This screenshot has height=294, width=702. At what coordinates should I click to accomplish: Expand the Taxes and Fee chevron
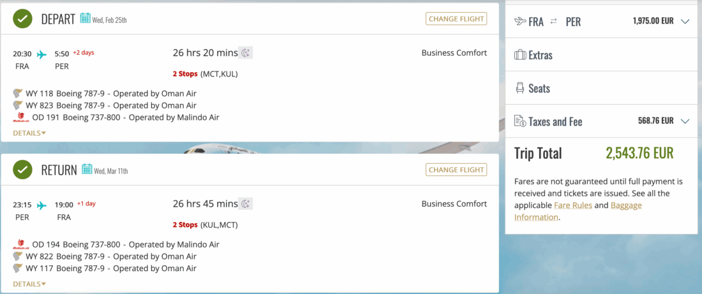click(x=685, y=121)
